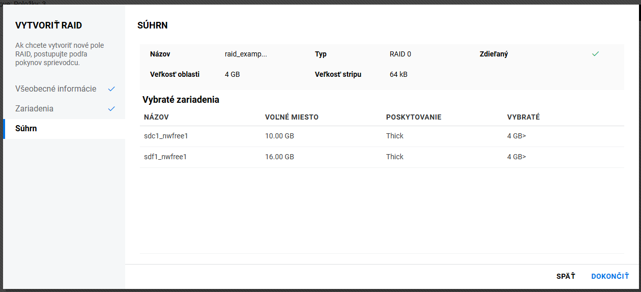Click the RAID 0 type value
The height and width of the screenshot is (292, 641).
400,54
